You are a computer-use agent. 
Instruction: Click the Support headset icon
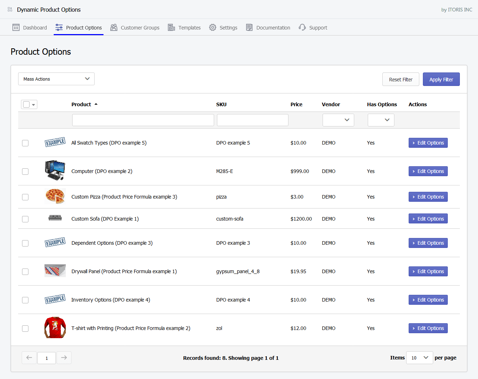[302, 27]
